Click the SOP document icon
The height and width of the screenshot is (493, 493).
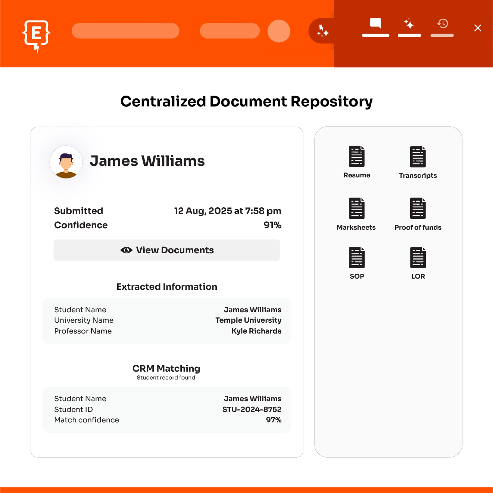point(356,257)
